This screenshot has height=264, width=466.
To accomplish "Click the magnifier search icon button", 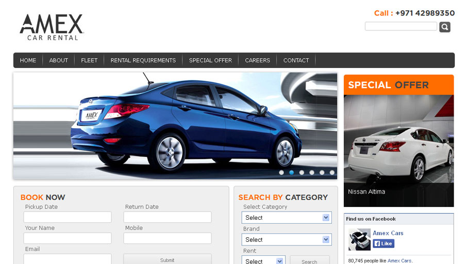I will tap(444, 27).
